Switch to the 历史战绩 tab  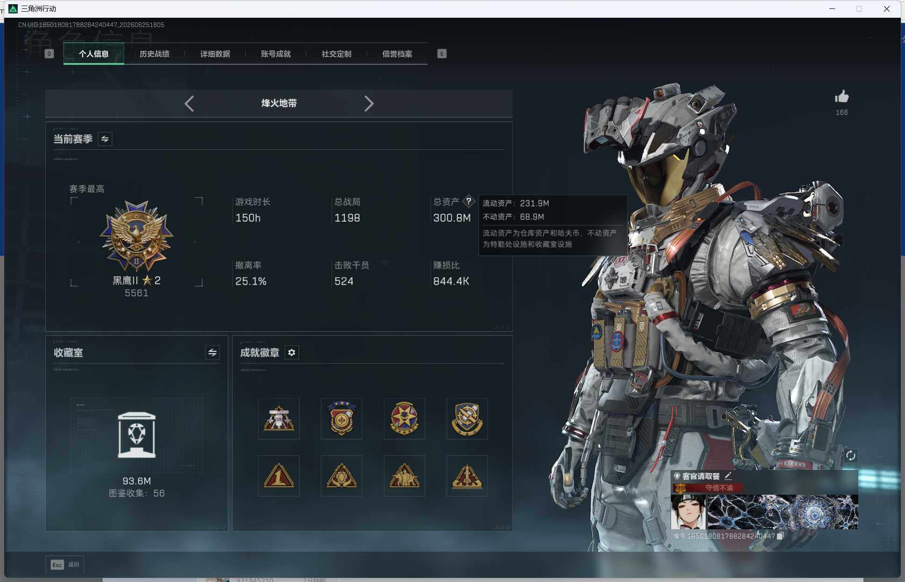pyautogui.click(x=155, y=54)
